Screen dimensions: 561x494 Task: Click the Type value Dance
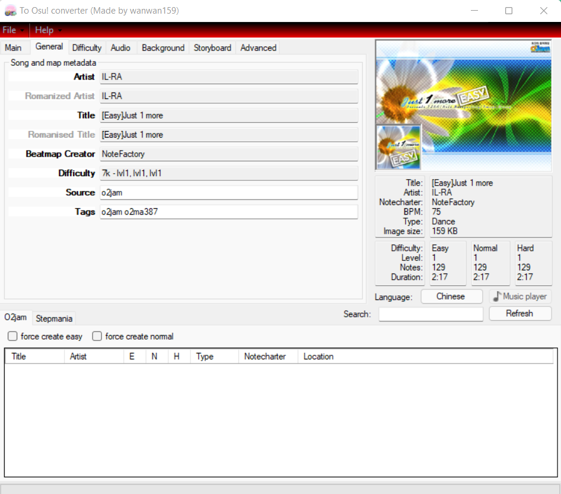[444, 221]
